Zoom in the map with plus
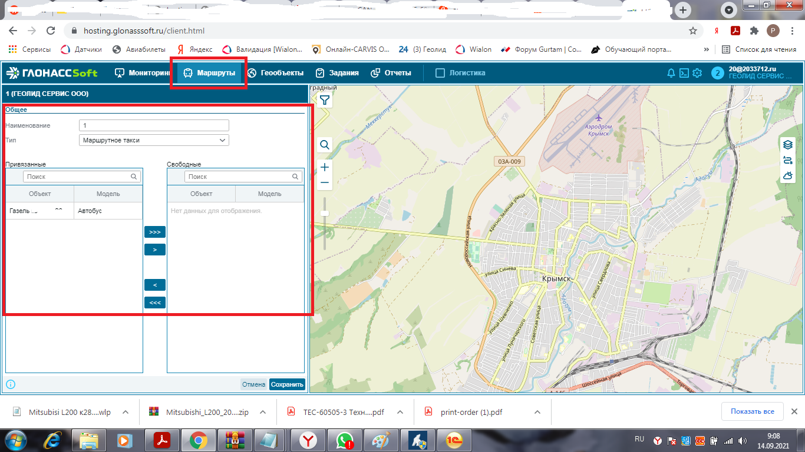 pos(325,168)
